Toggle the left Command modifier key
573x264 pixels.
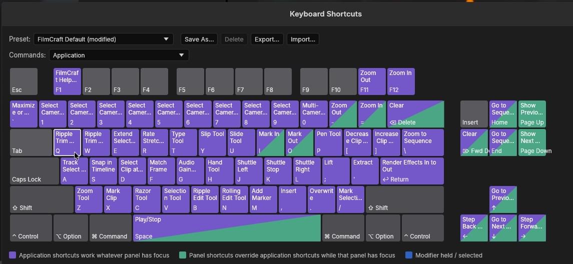click(111, 228)
